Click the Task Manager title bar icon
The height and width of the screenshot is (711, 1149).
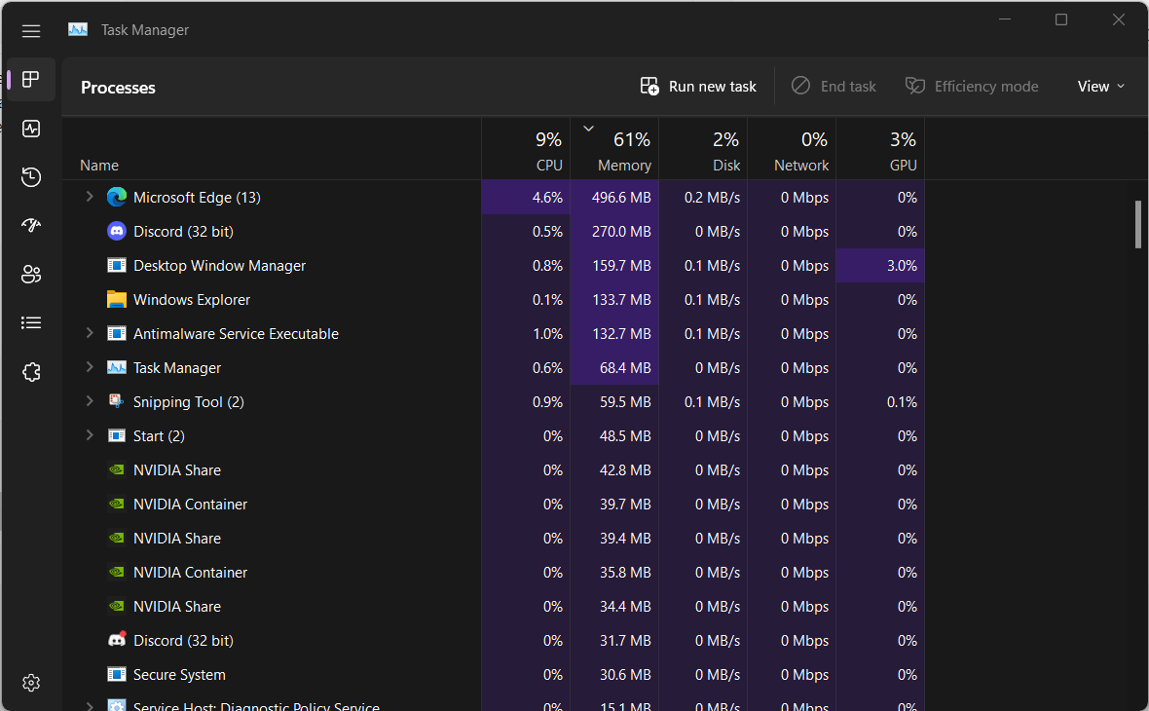point(78,29)
